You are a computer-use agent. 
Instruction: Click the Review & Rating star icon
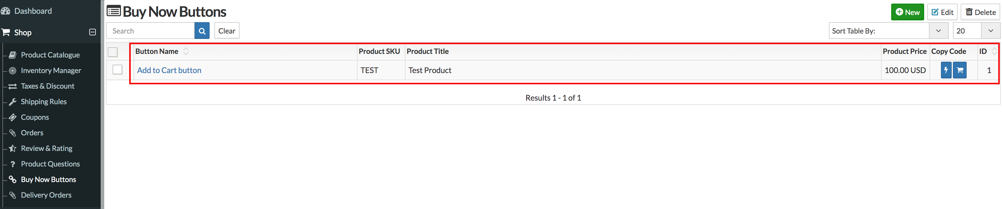click(13, 148)
